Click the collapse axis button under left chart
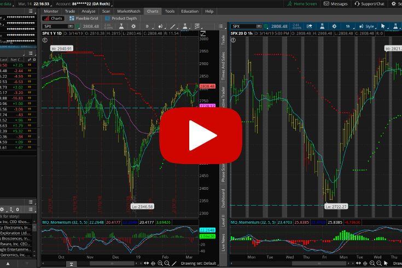 click(x=71, y=264)
